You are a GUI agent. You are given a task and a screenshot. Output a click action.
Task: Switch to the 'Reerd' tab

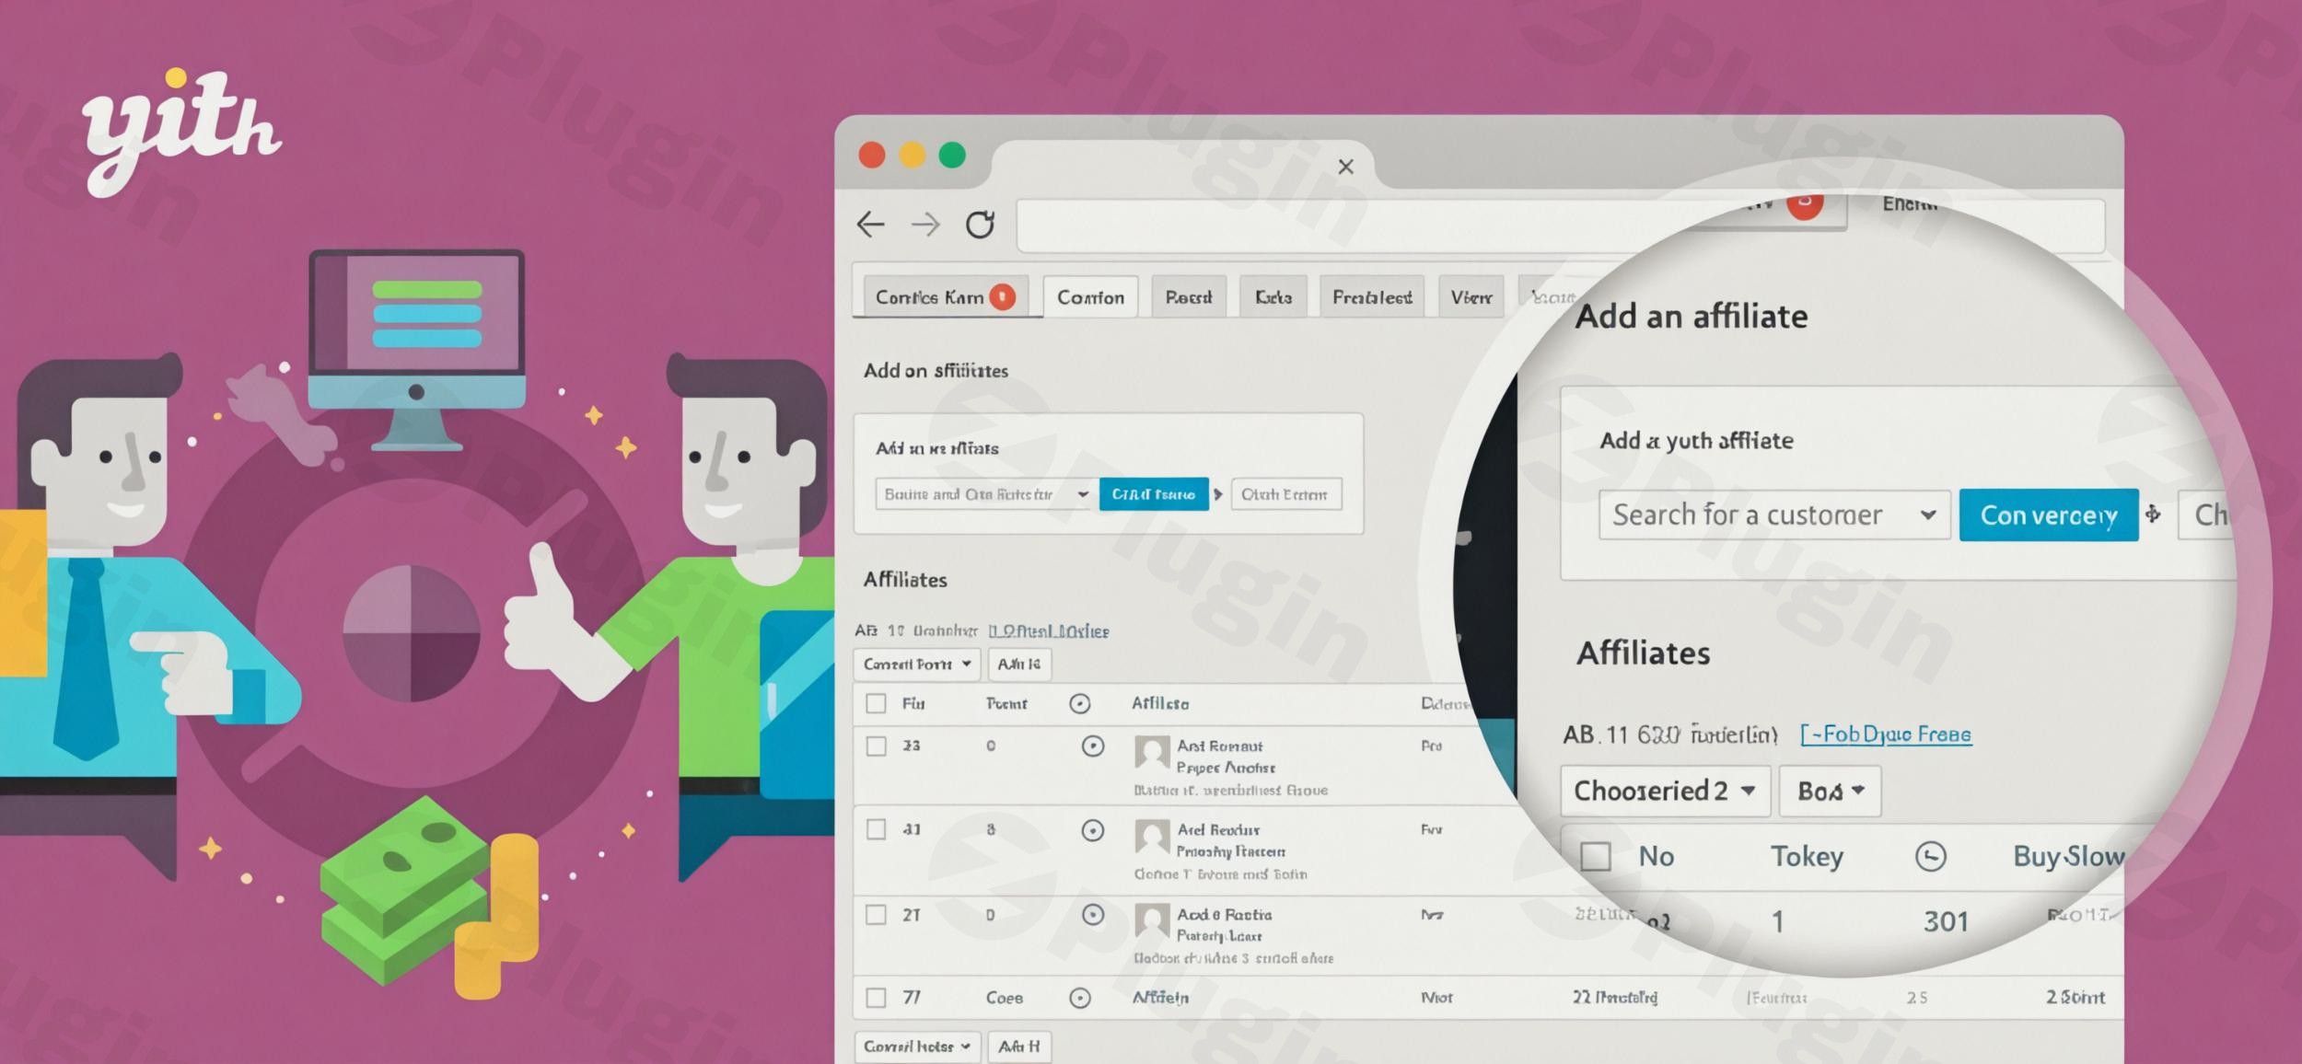(1189, 296)
